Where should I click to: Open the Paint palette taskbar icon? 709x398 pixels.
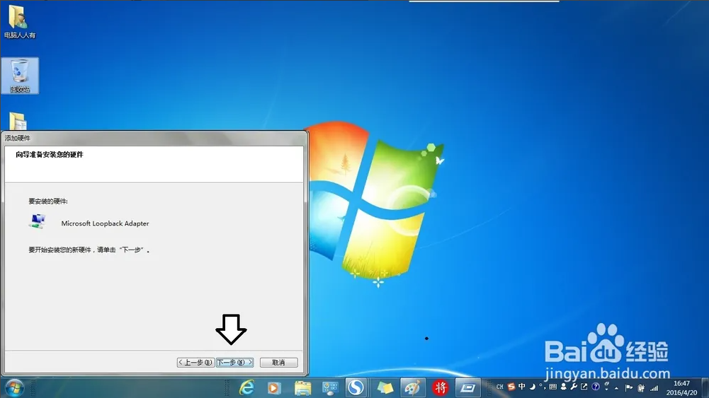412,387
